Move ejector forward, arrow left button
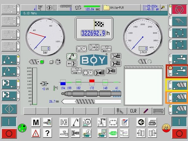 click(10, 60)
